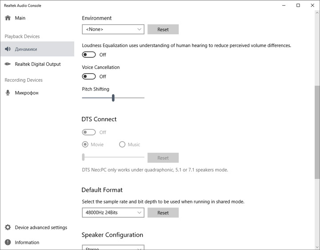Switch to Realtek Digital Output label
Screen dimensions: 320x250
point(38,64)
